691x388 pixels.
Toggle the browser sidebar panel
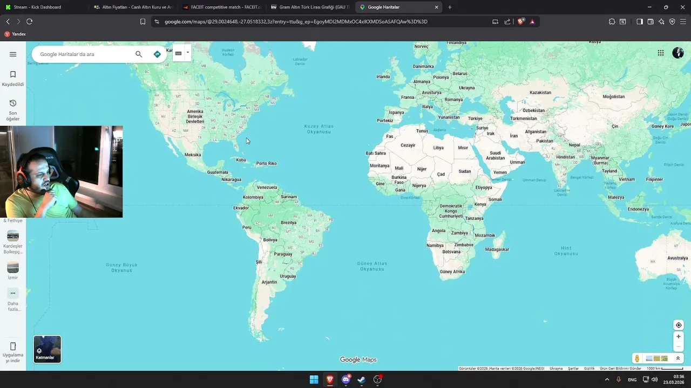click(x=640, y=22)
